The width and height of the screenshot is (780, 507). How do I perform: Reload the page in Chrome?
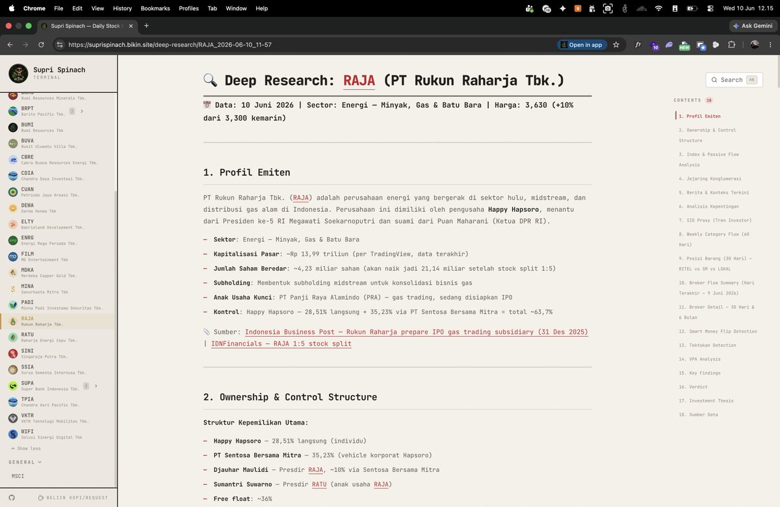tap(41, 45)
